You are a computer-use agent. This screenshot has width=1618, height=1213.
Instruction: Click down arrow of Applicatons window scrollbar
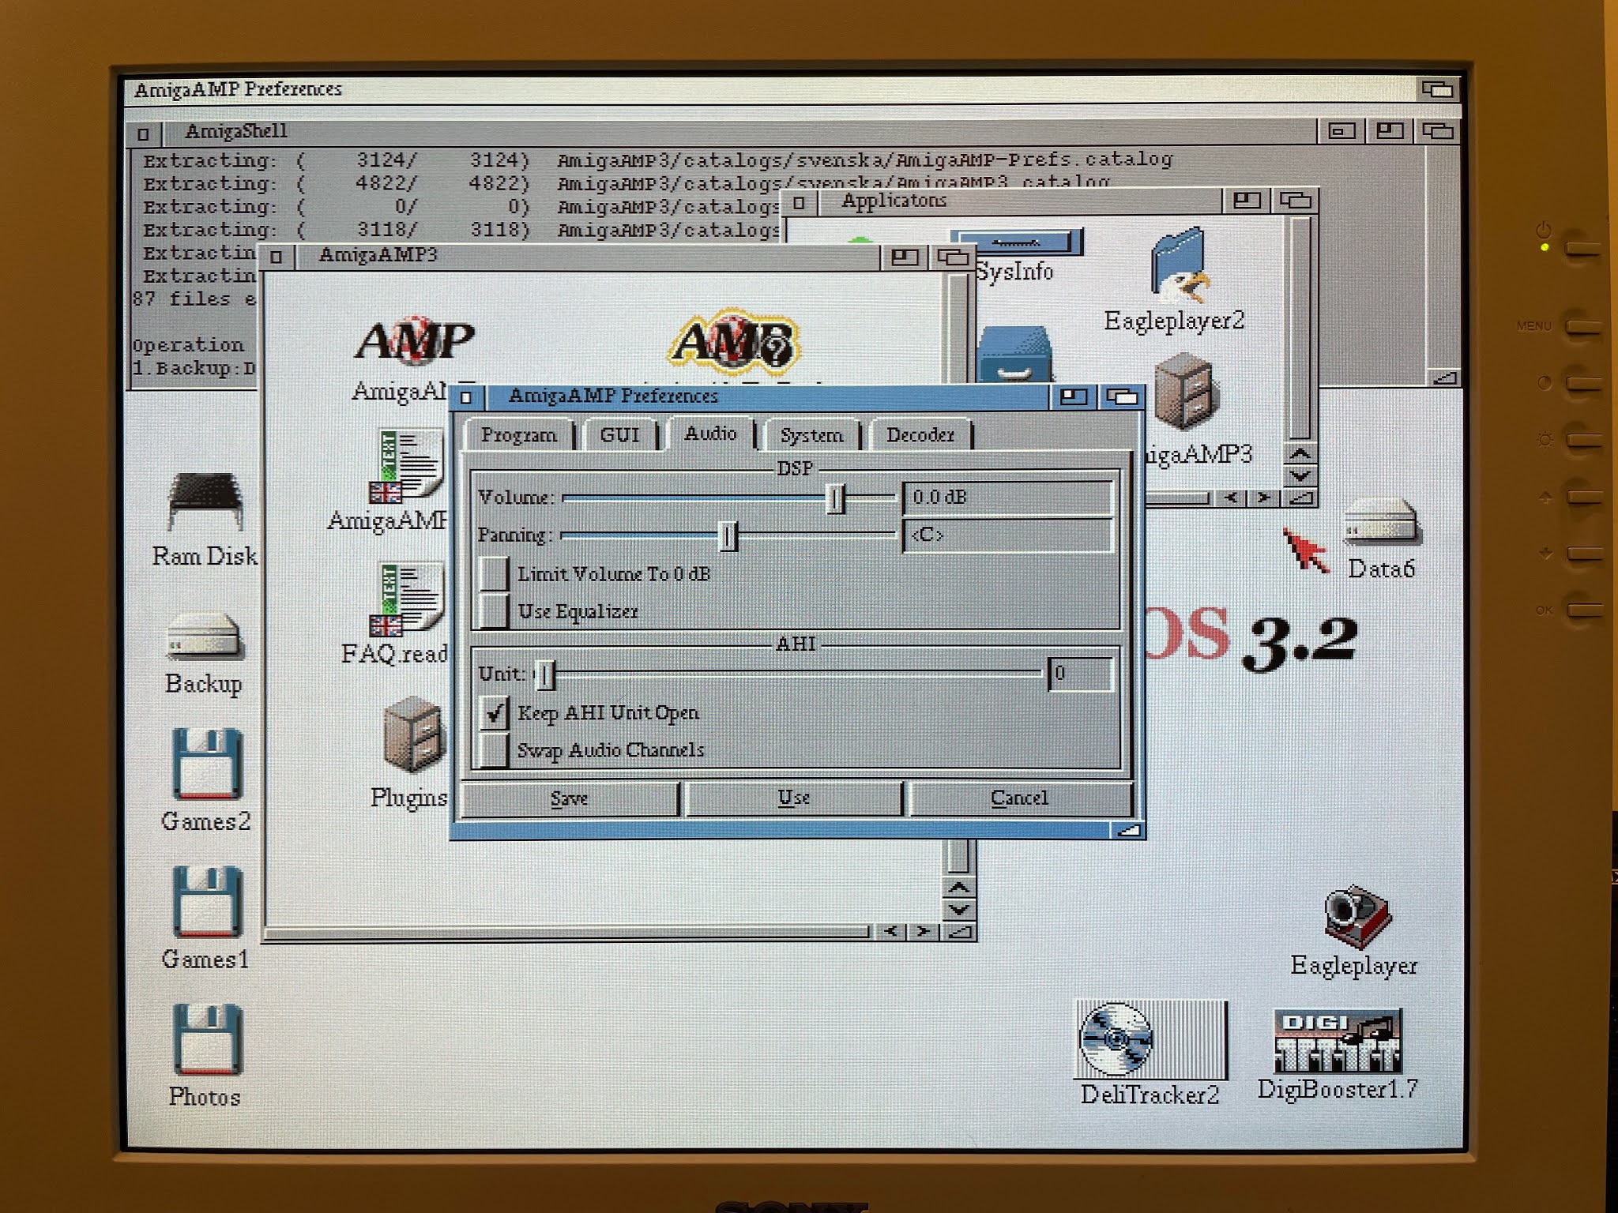[x=1300, y=475]
